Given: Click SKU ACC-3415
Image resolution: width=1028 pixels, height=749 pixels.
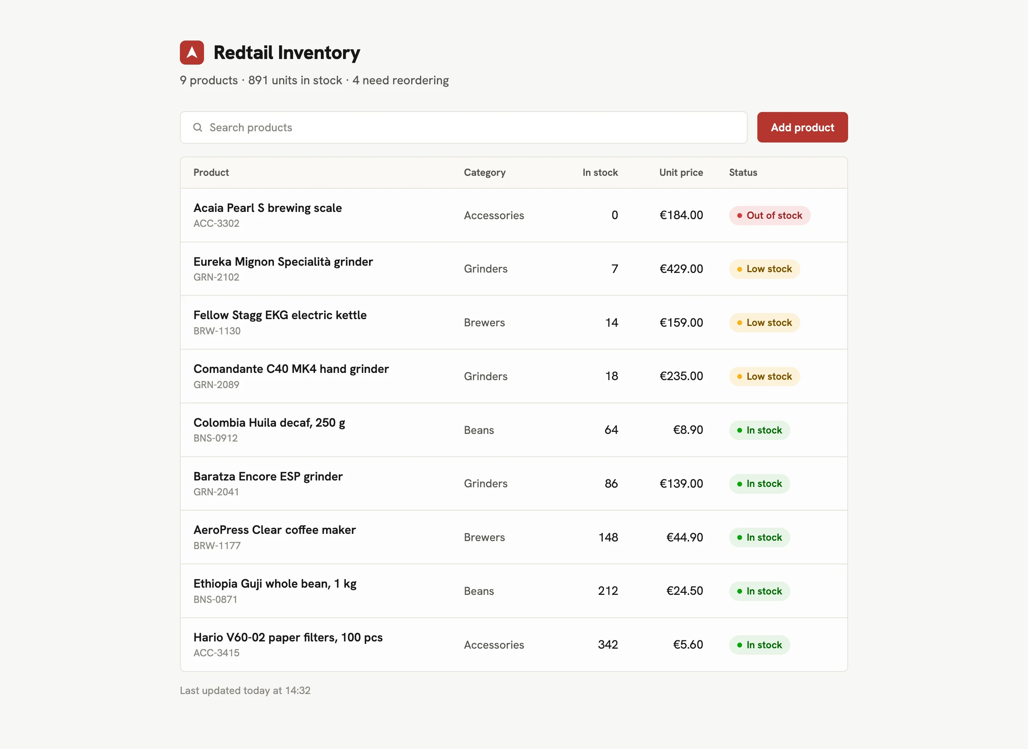Looking at the screenshot, I should click(216, 653).
